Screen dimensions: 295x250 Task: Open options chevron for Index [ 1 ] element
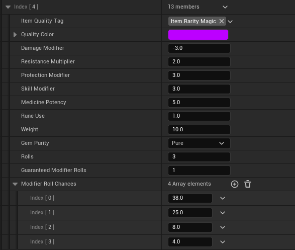click(x=223, y=213)
